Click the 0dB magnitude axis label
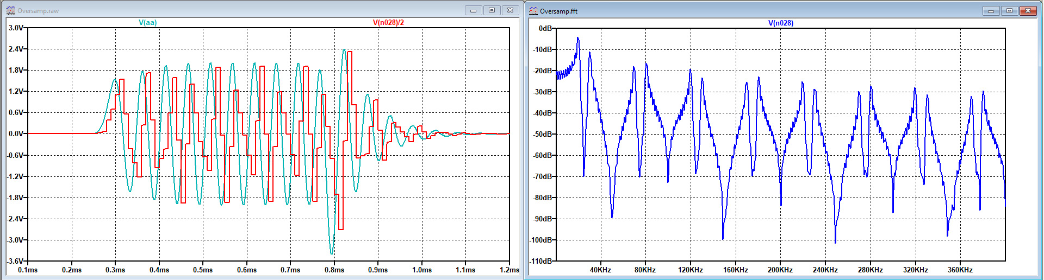The width and height of the screenshot is (1044, 280). pos(545,28)
